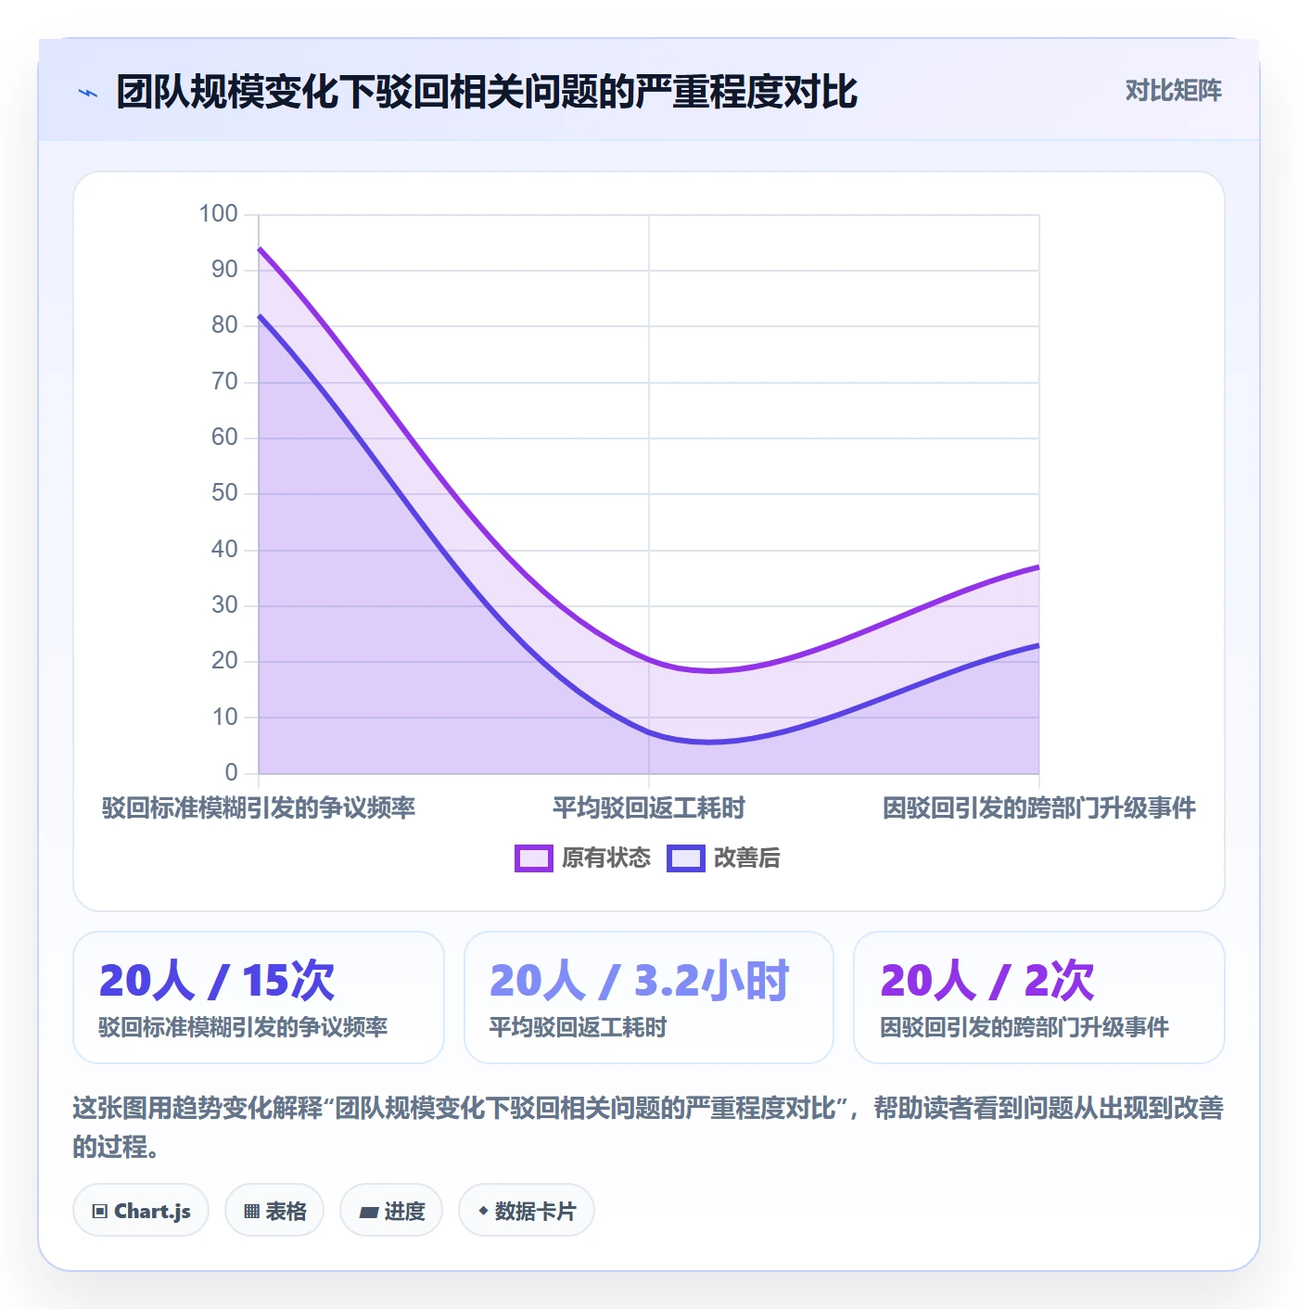The image size is (1298, 1309).
Task: Click the 对比矩阵 label in the header
Action: point(1173,91)
